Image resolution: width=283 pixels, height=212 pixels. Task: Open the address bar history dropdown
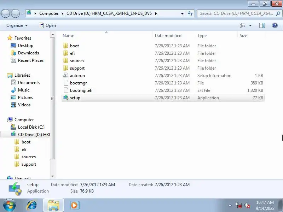click(x=182, y=13)
